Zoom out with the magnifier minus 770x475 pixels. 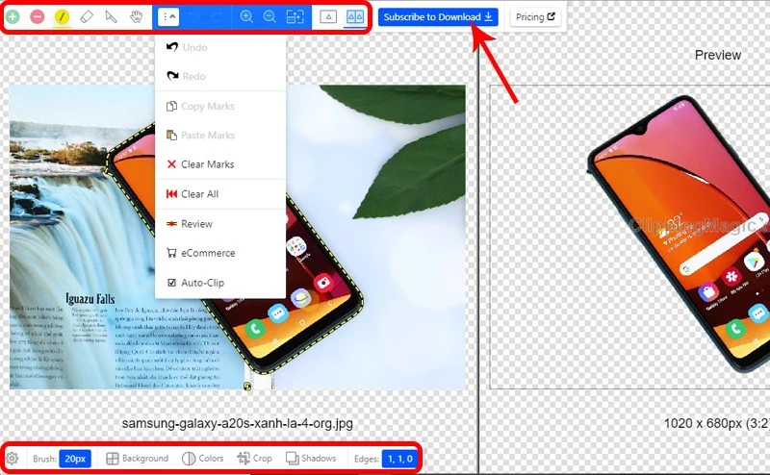click(269, 16)
